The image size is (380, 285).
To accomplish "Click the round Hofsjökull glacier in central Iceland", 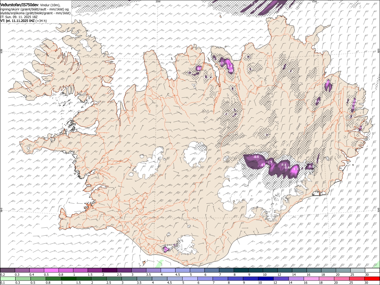I will (x=195, y=154).
